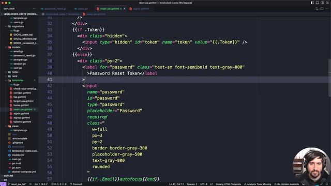331x186 pixels.
Task: Collapse the views folder
Action: [x=15, y=126]
